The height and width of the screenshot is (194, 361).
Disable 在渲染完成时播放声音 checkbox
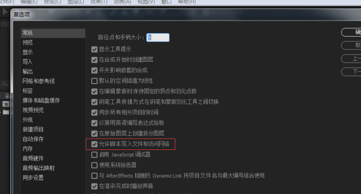click(95, 186)
